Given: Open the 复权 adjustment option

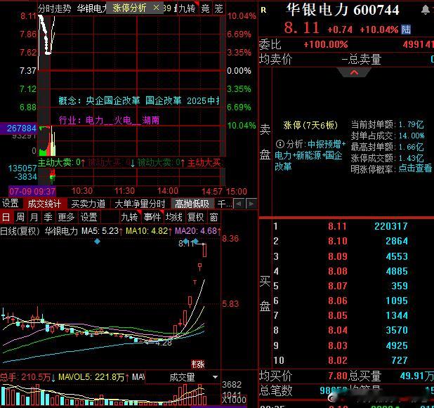Looking at the screenshot, I should [196, 217].
